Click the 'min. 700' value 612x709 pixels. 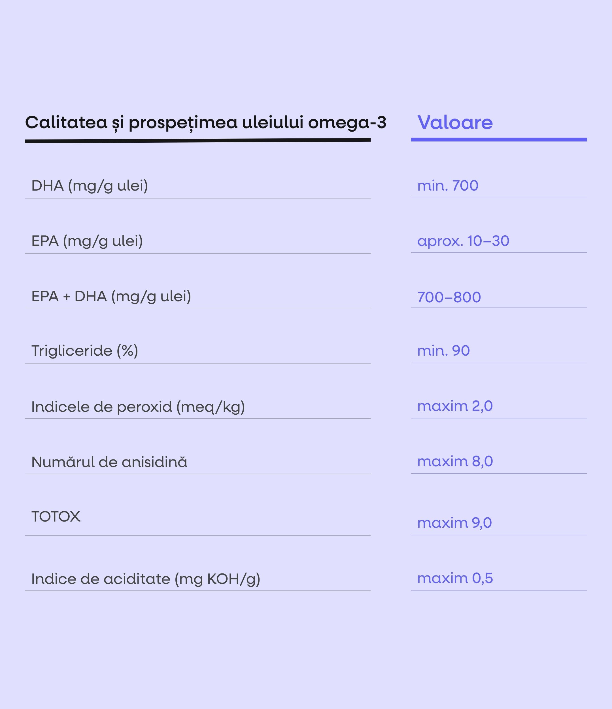coord(448,186)
